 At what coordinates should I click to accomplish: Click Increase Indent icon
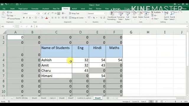pos(66,18)
